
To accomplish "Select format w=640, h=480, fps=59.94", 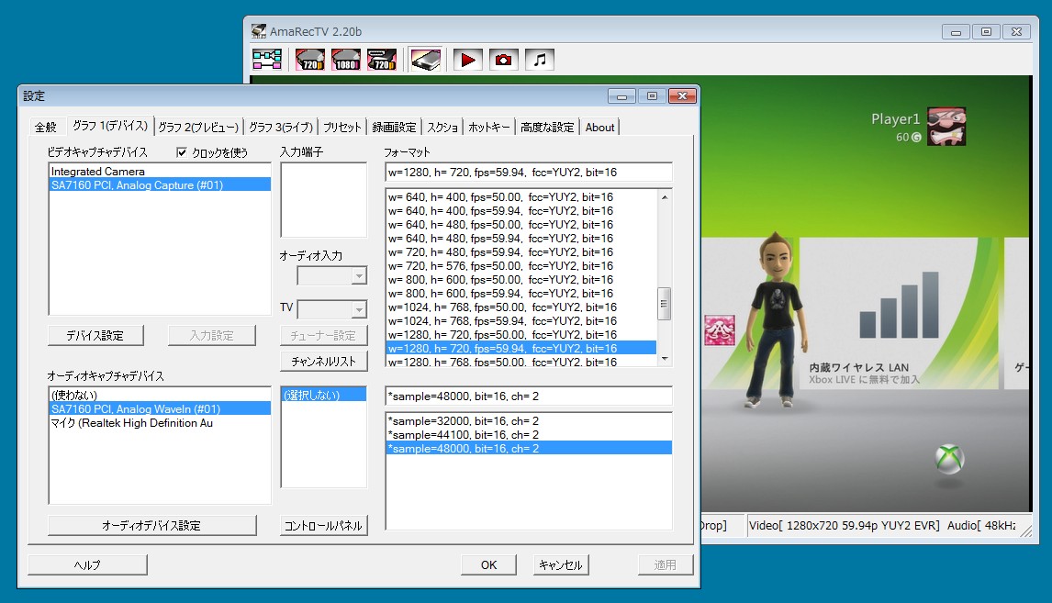I will pos(520,238).
